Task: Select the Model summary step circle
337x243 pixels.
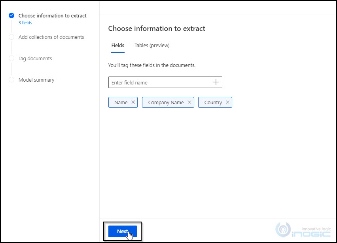Action: tap(11, 80)
